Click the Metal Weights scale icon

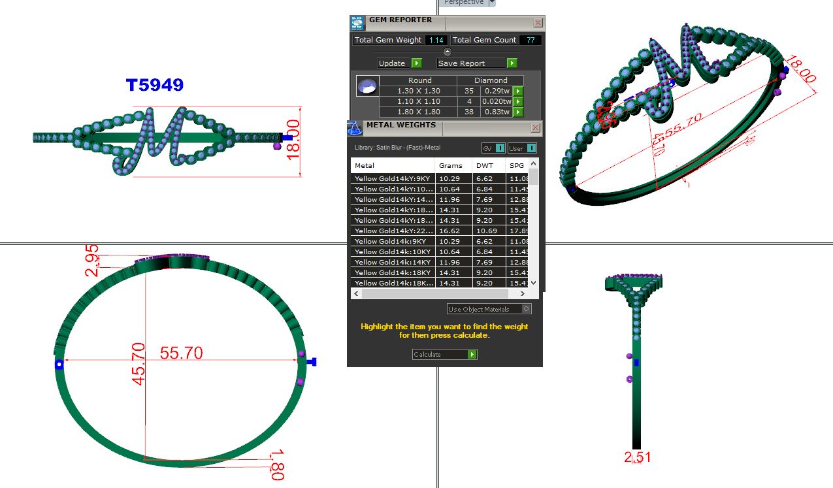(355, 127)
